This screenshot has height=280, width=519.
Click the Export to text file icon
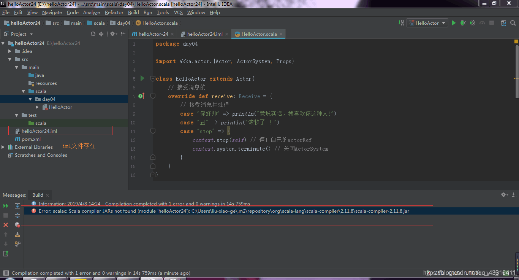(x=6, y=253)
